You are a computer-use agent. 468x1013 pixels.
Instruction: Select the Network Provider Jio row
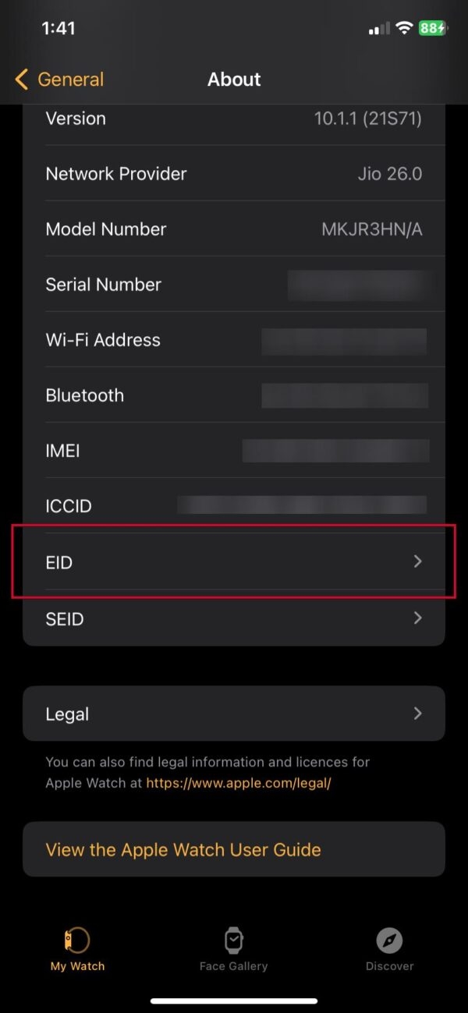point(234,173)
